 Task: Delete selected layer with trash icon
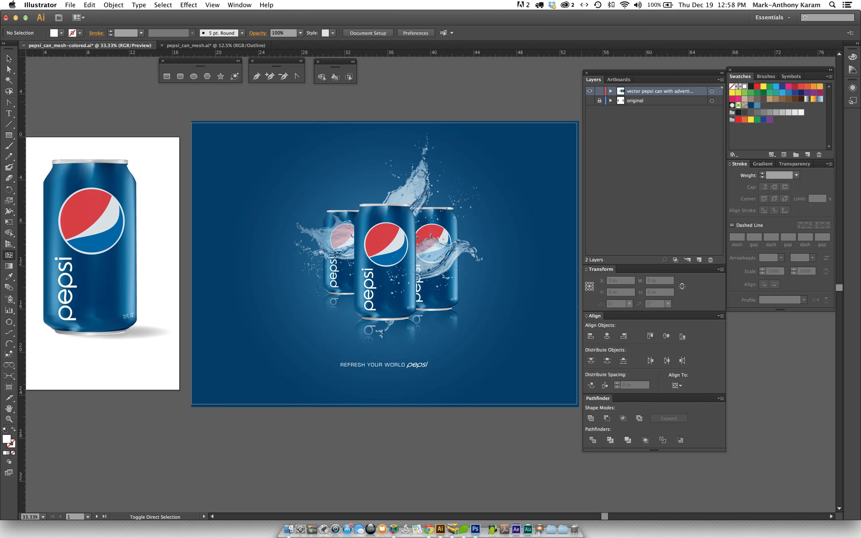(x=711, y=260)
